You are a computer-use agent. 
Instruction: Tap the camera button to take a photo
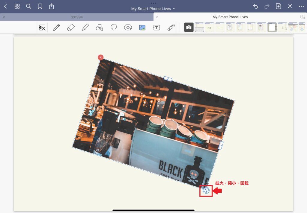[x=189, y=27]
